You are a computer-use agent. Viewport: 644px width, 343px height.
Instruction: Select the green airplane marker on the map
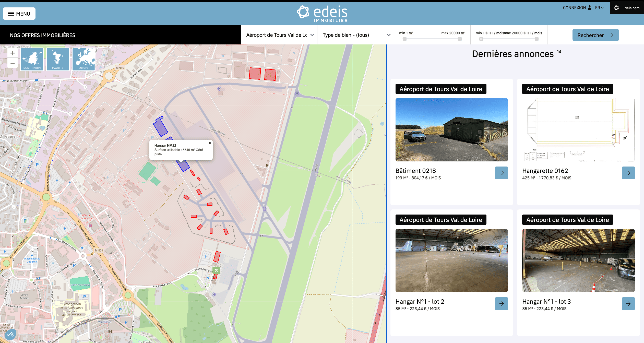coord(216,270)
